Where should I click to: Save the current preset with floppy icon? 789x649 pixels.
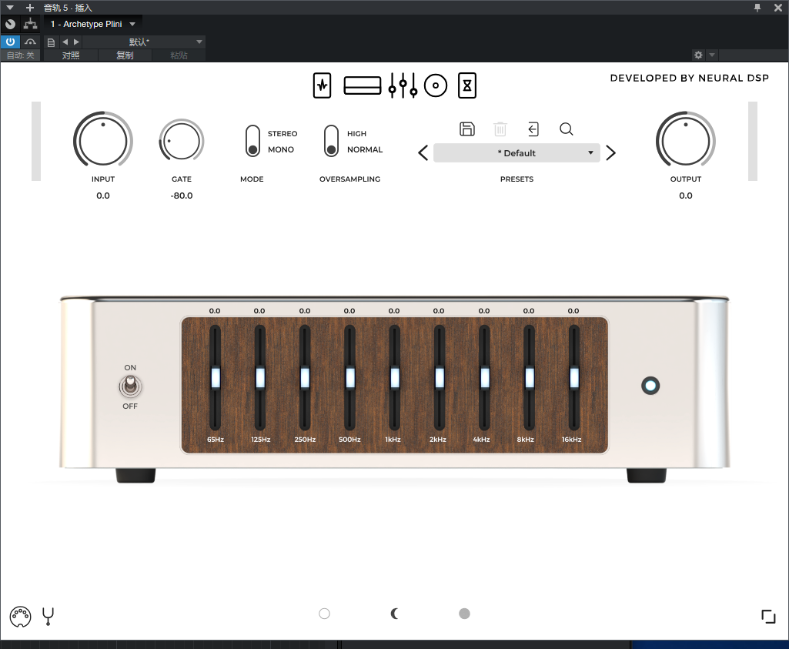467,129
